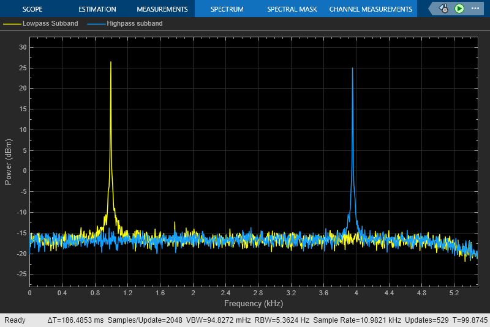490x327 pixels.
Task: Open the SCOPE tab
Action: click(x=32, y=9)
